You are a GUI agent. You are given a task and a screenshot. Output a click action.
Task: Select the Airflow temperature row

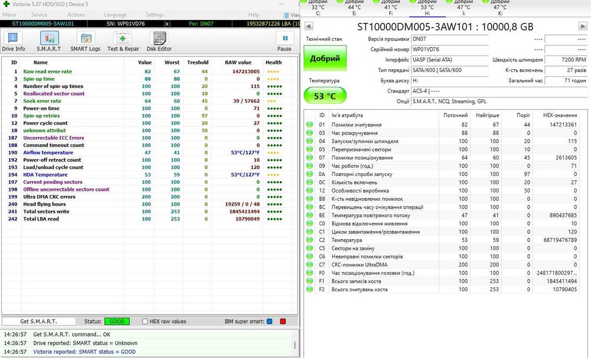(147, 152)
